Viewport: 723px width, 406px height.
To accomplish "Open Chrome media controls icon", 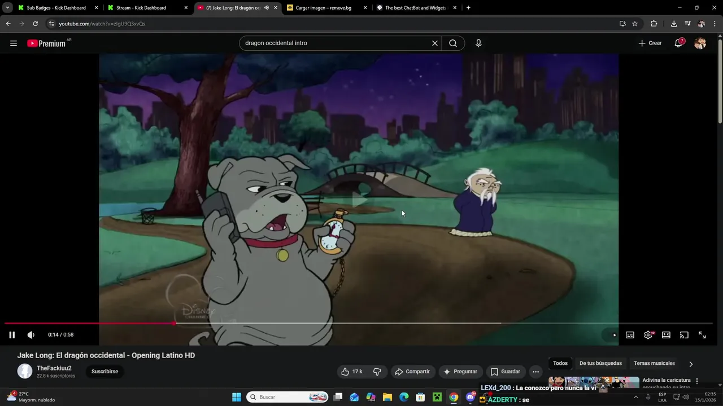I will tap(687, 24).
